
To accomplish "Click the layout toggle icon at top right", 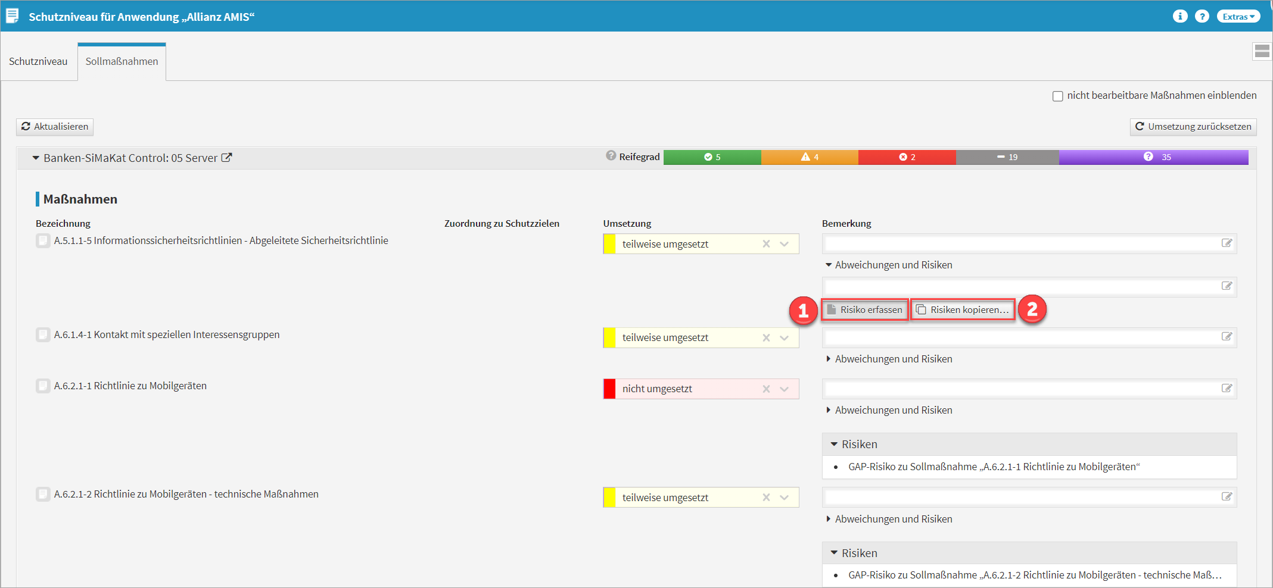I will coord(1262,51).
